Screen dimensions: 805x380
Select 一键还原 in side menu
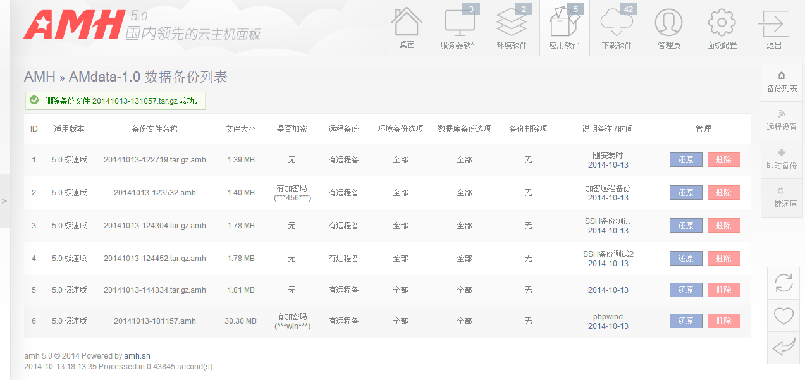(782, 198)
